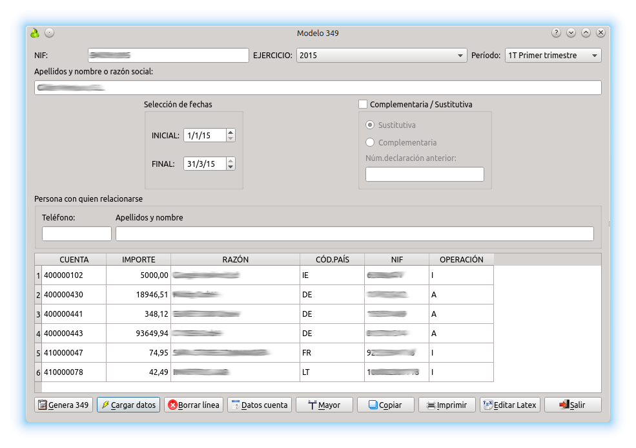Click the round pin button in the title bar

click(x=50, y=33)
